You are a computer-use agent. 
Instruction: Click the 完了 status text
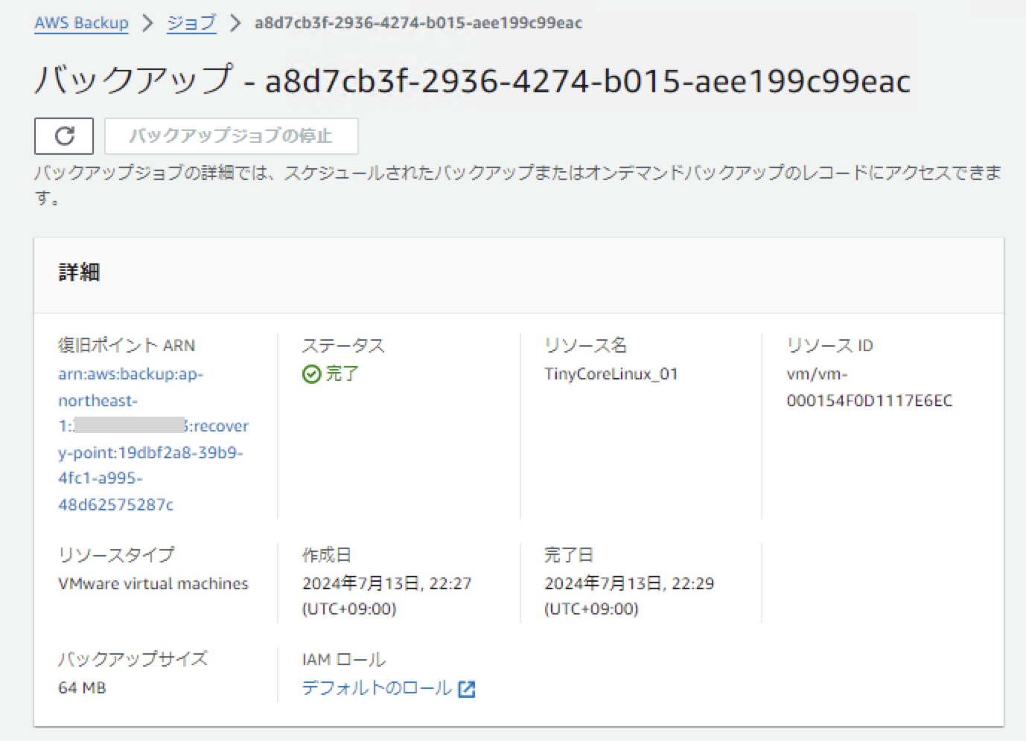click(x=342, y=373)
